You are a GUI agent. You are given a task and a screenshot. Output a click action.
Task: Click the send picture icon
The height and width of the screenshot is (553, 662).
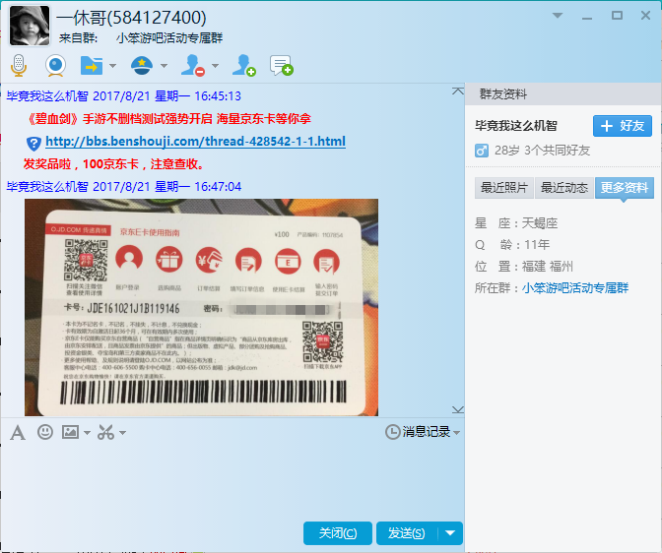pyautogui.click(x=70, y=432)
